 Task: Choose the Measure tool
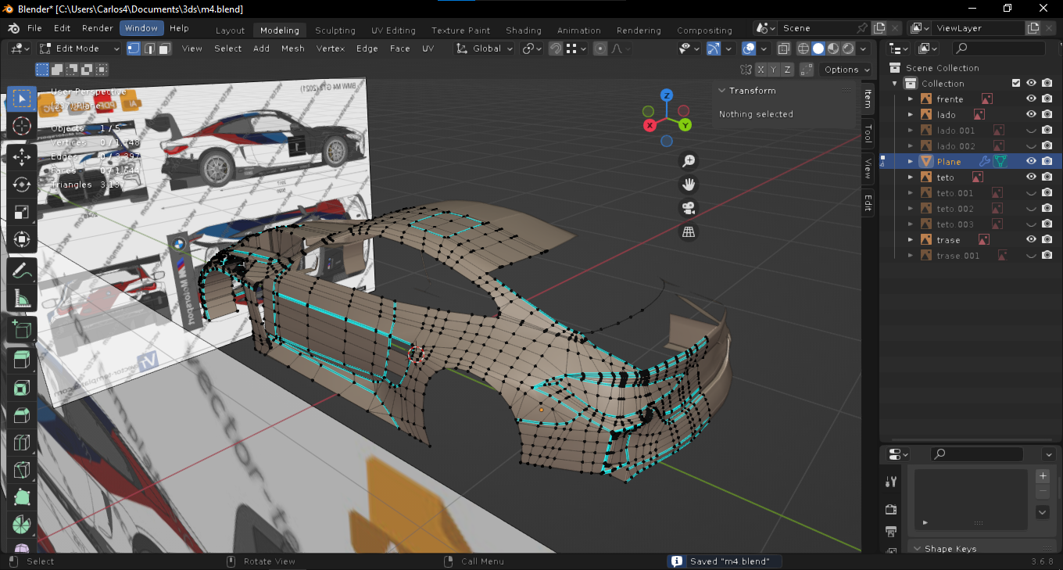tap(22, 299)
